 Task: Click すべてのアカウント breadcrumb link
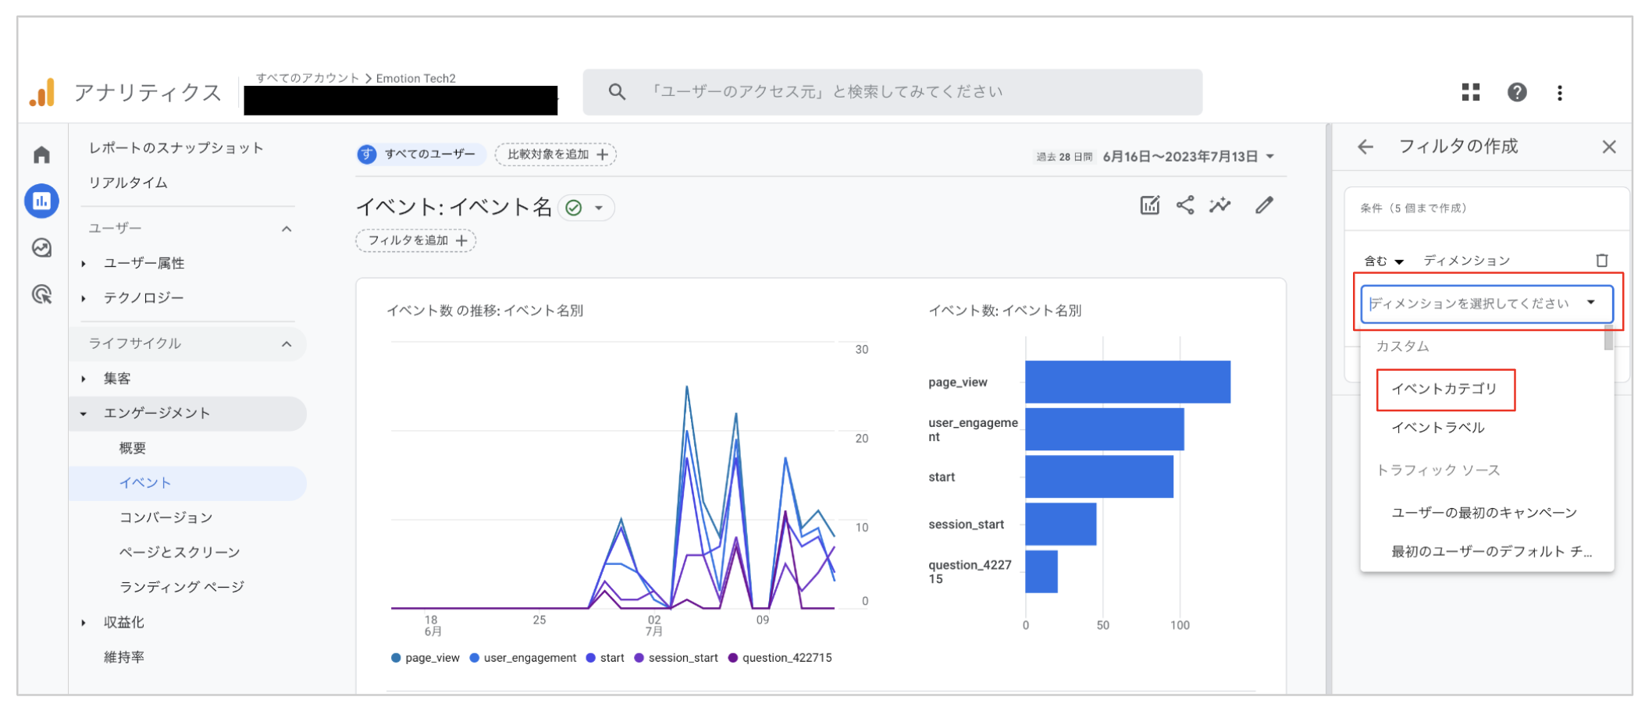point(308,78)
